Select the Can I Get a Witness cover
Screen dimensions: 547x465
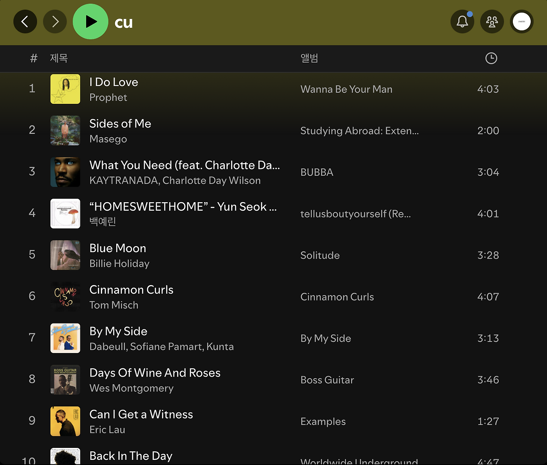click(65, 421)
